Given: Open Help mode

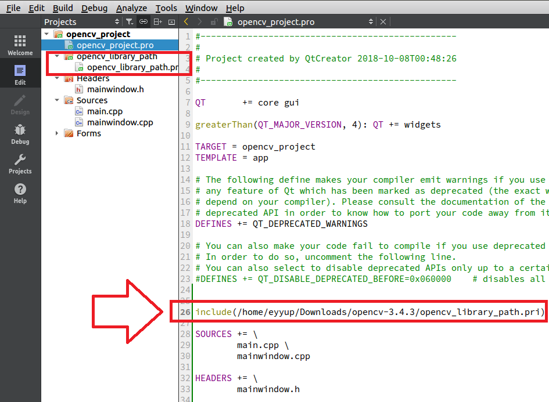Looking at the screenshot, I should click(20, 193).
